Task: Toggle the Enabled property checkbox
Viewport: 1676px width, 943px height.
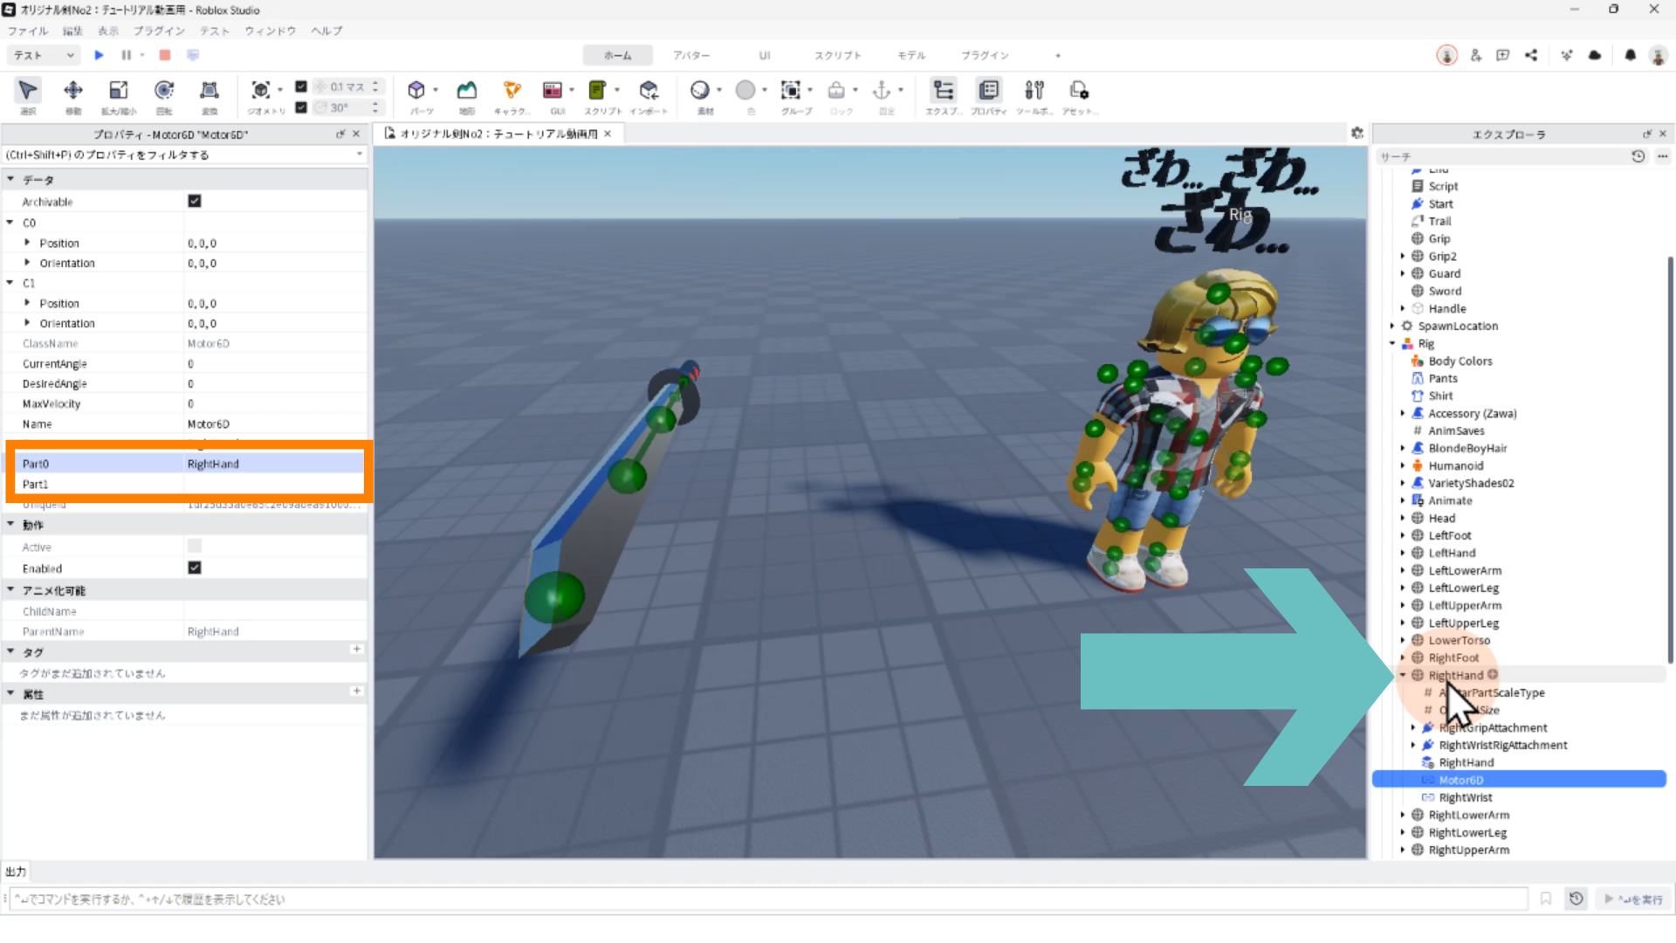Action: 195,568
